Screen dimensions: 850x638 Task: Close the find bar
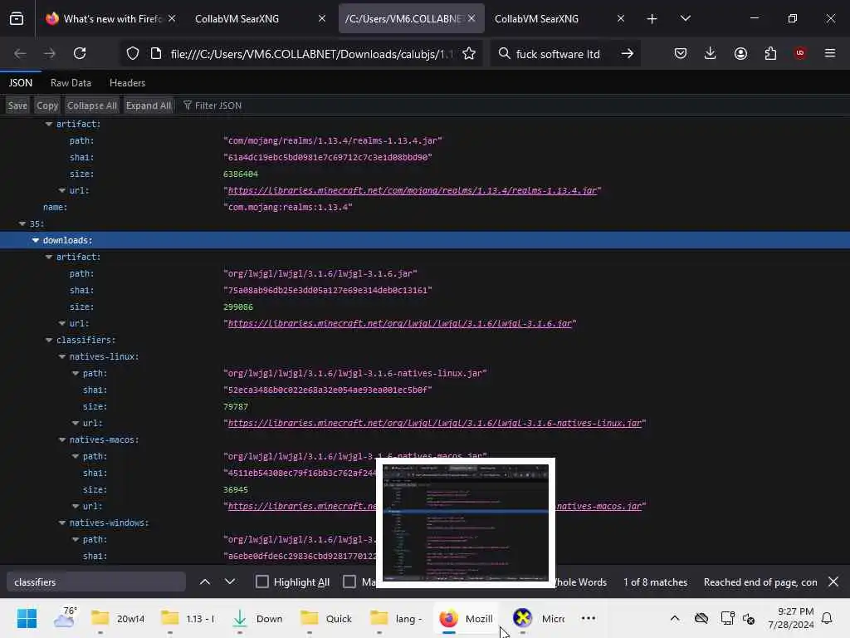pyautogui.click(x=833, y=582)
